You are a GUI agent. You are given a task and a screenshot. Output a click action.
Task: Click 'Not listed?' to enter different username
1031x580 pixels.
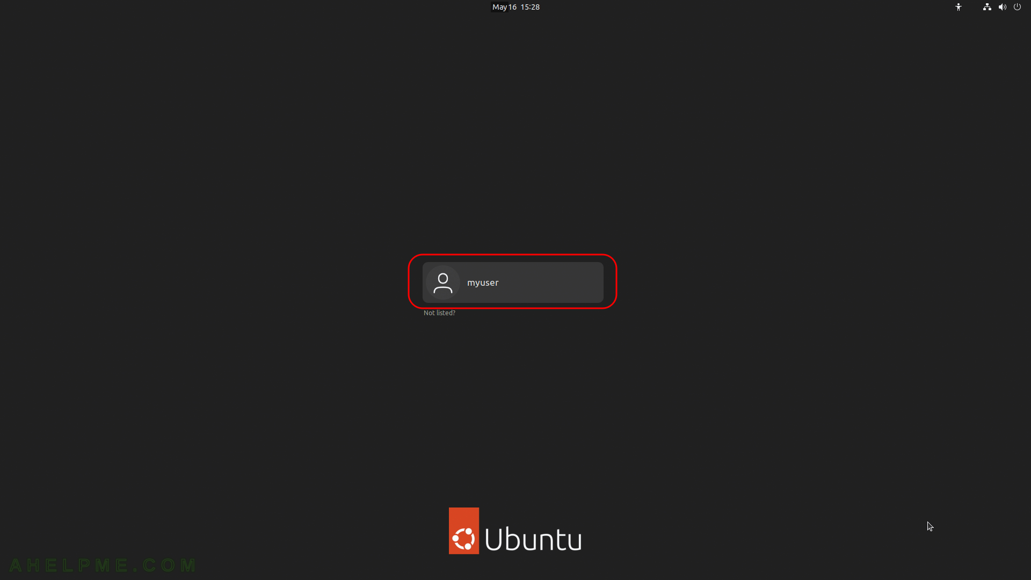439,313
